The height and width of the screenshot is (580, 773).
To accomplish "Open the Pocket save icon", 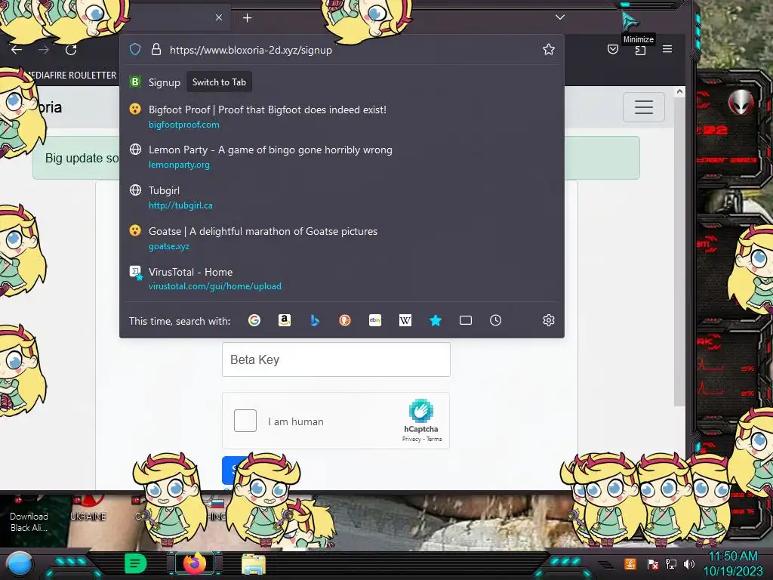I will [613, 49].
